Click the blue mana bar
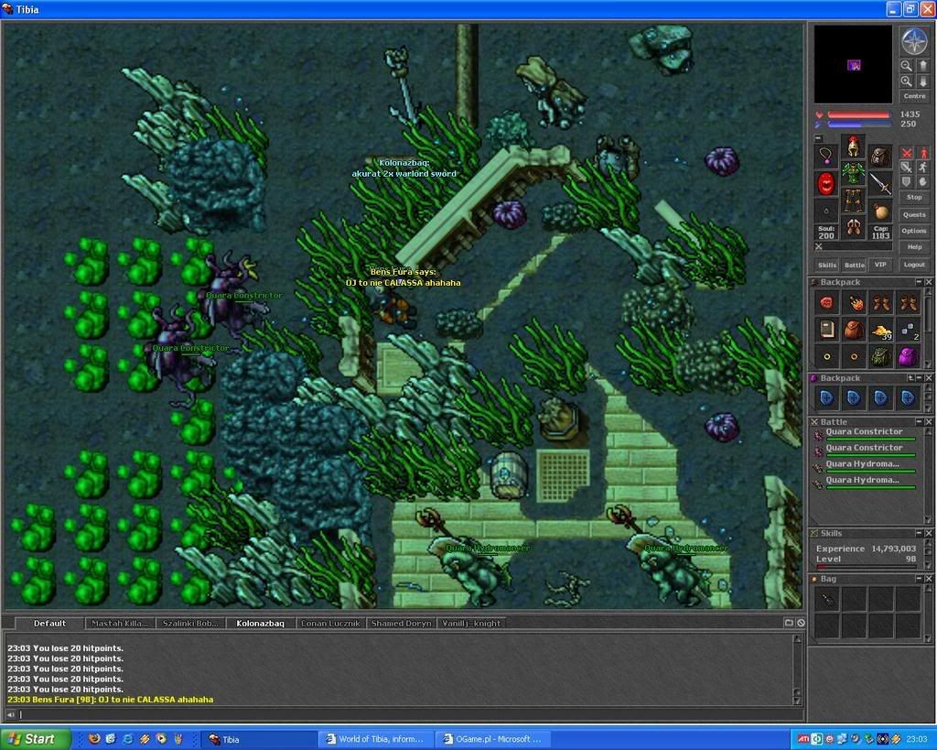This screenshot has height=750, width=937. pyautogui.click(x=858, y=125)
